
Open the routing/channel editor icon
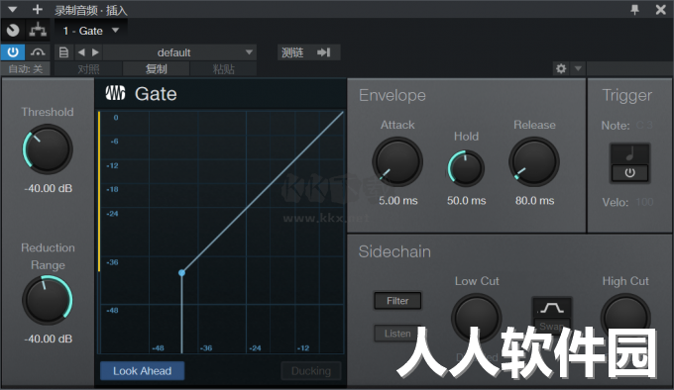pos(38,30)
